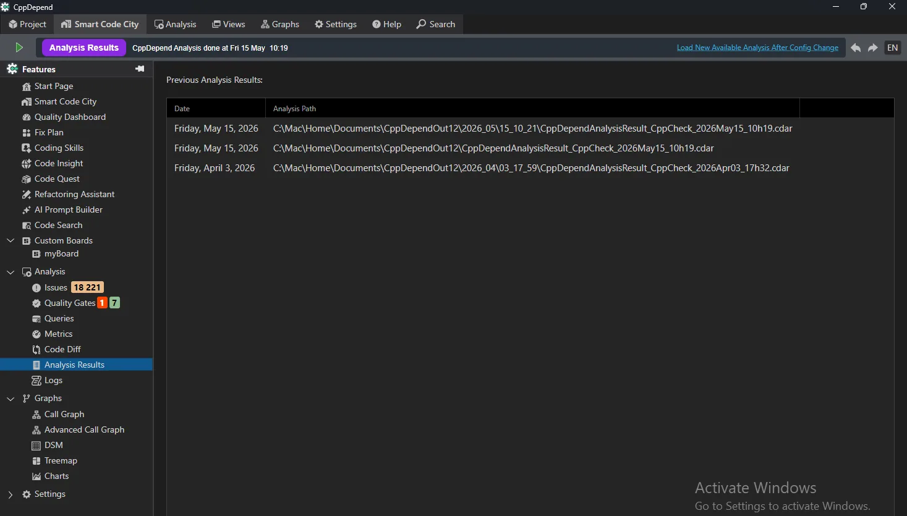Viewport: 907px width, 516px height.
Task: Click the Features panel title
Action: [38, 69]
